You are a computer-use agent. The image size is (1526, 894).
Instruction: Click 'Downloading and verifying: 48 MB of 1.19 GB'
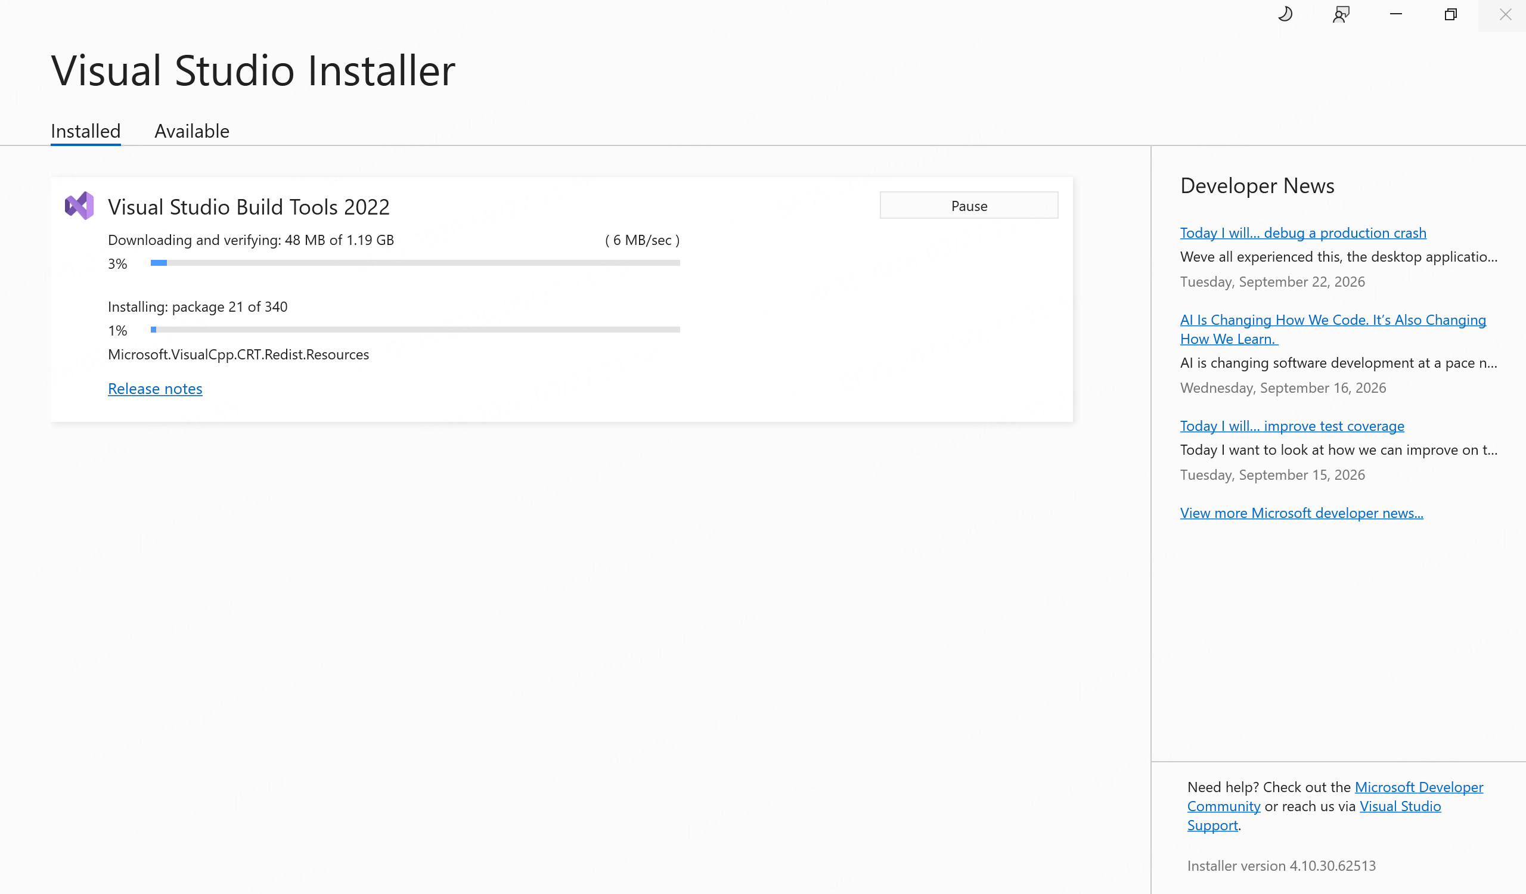click(252, 240)
